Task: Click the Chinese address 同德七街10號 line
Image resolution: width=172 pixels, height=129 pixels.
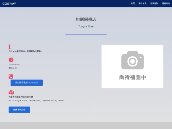Action: (21, 97)
